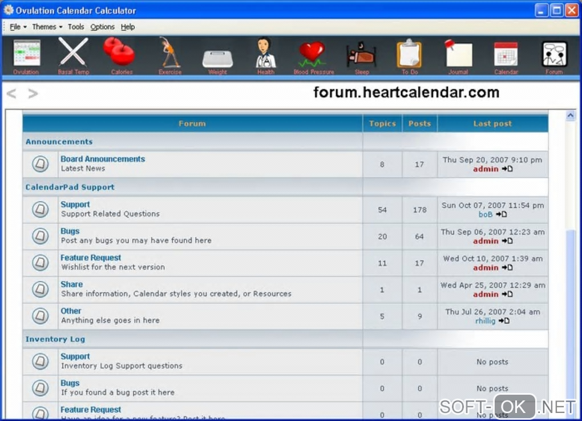Image resolution: width=582 pixels, height=421 pixels.
Task: Maximize the Ovulation Calendar Calculator window
Action: 556,10
